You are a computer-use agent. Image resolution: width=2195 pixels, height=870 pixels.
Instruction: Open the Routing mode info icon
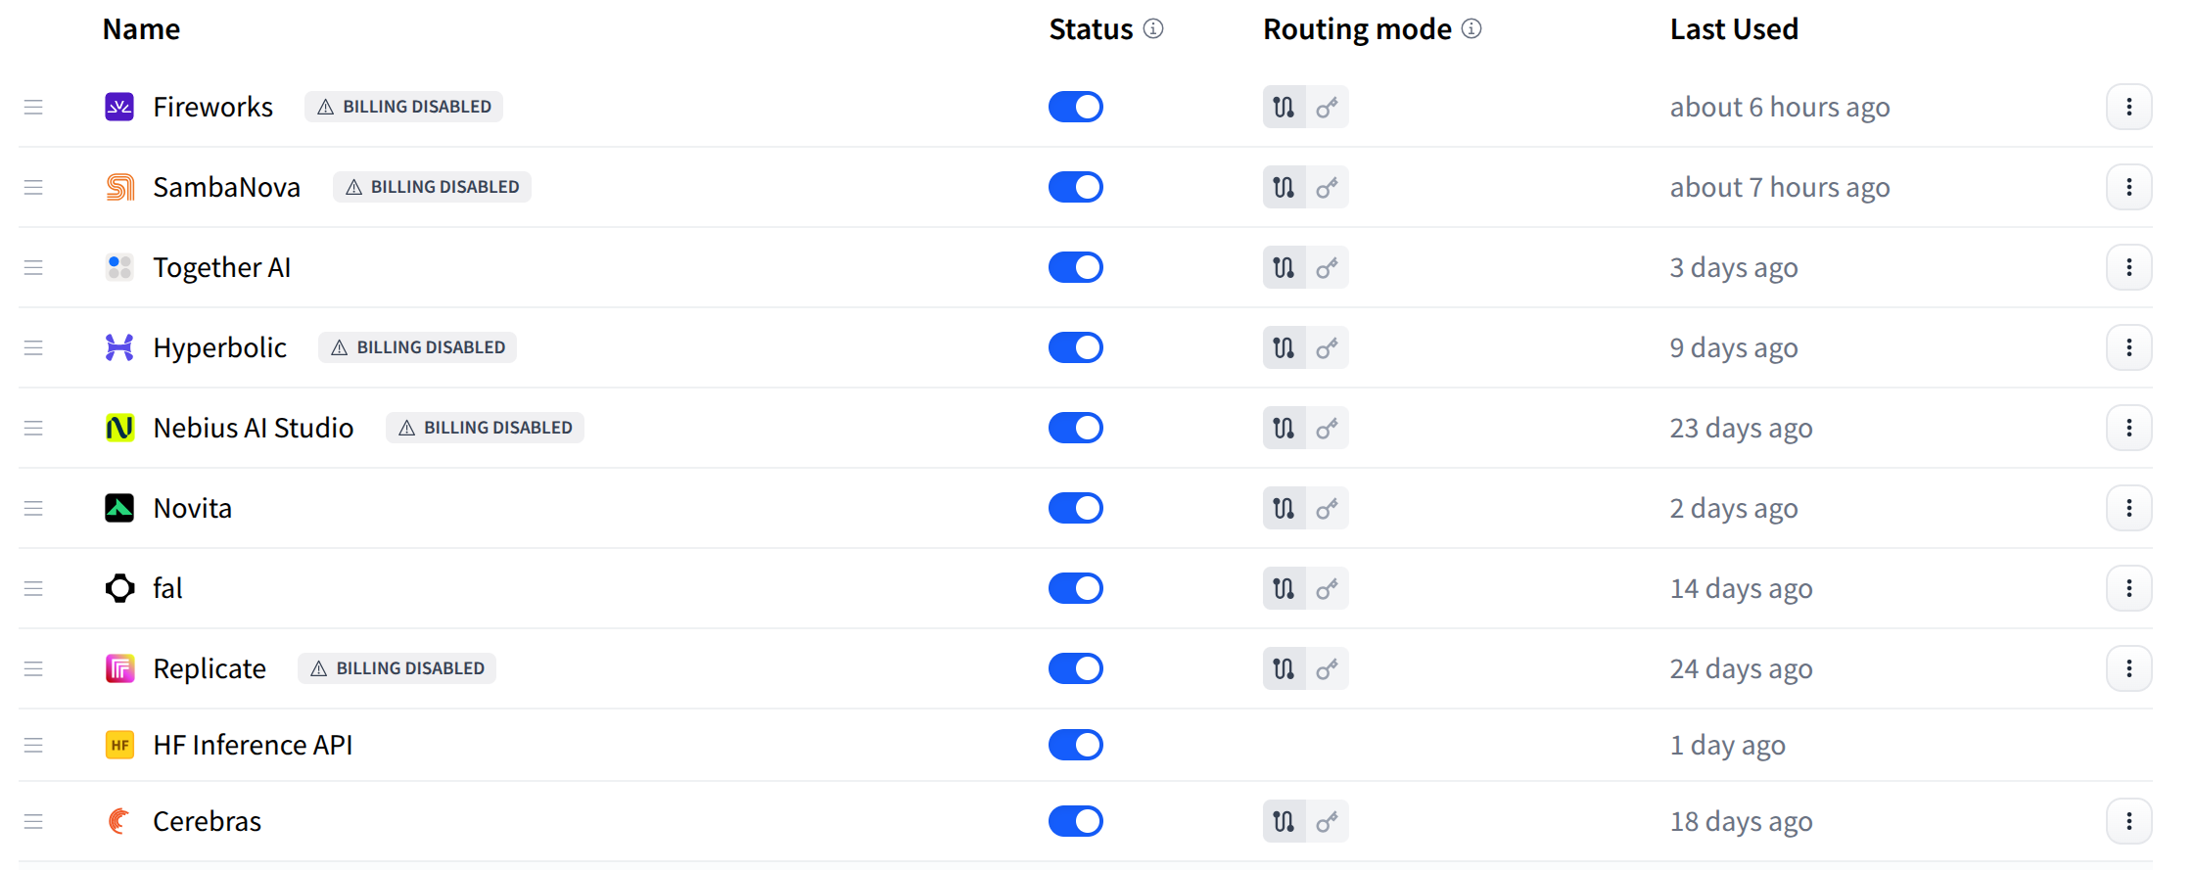pyautogui.click(x=1471, y=29)
